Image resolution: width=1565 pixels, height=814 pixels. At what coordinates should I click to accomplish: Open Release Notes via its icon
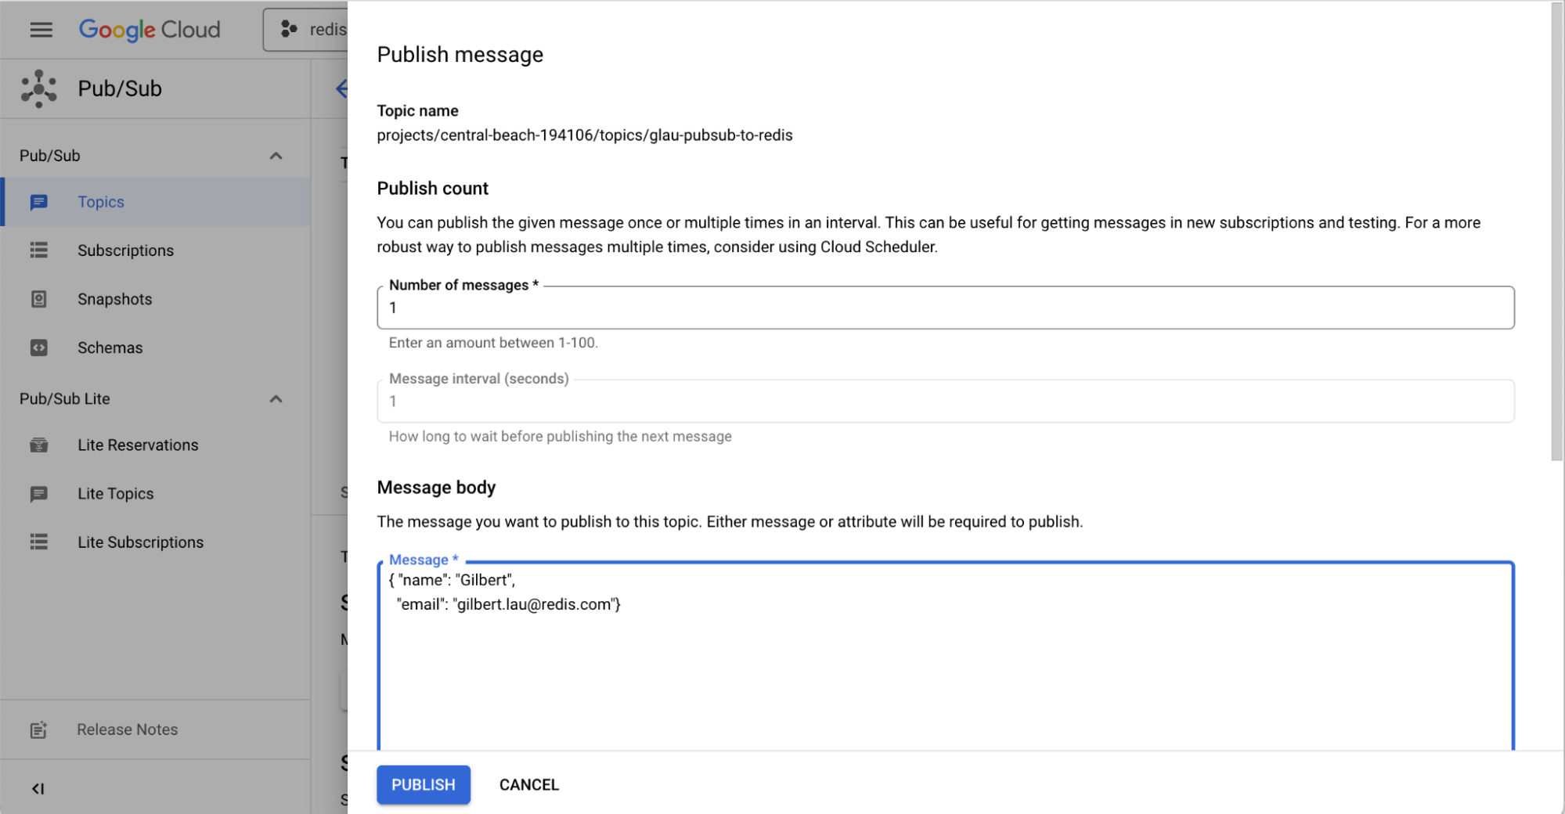[38, 729]
